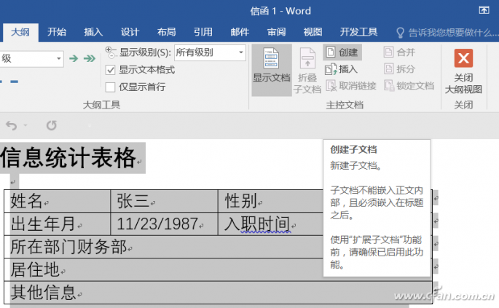The width and height of the screenshot is (499, 308).
Task: Uncheck the 显示文本格式 checkbox
Action: (x=110, y=70)
